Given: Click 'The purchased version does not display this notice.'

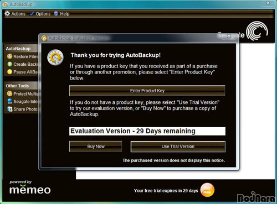Looking at the screenshot, I should pyautogui.click(x=174, y=160).
